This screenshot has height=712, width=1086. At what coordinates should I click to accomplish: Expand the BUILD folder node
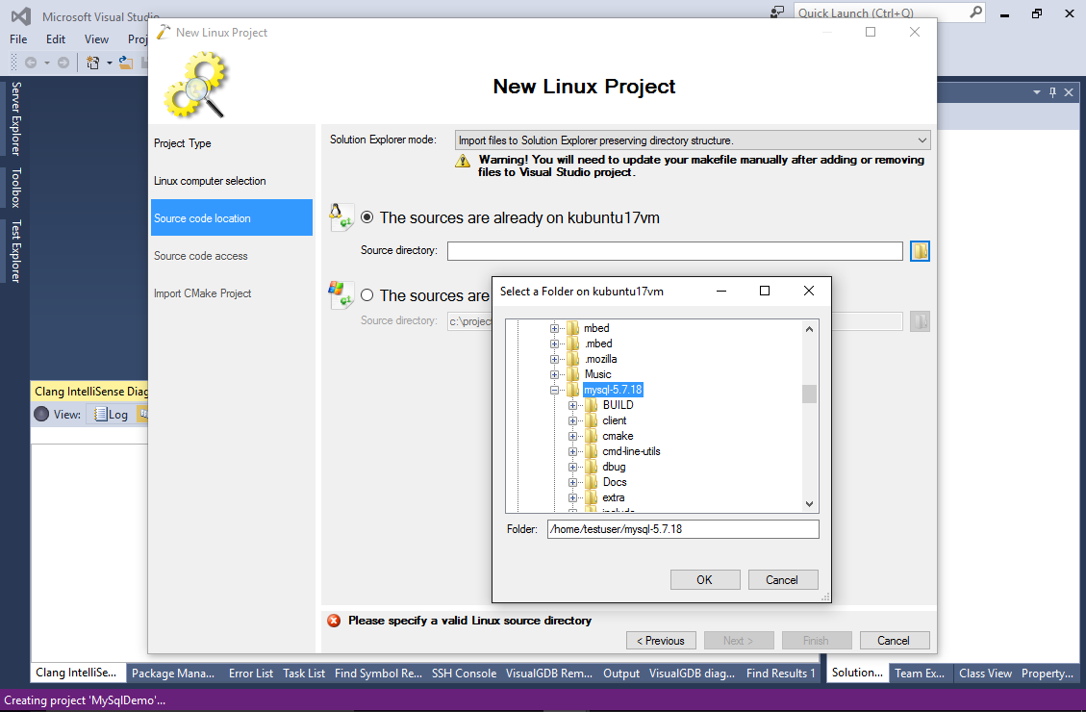572,405
